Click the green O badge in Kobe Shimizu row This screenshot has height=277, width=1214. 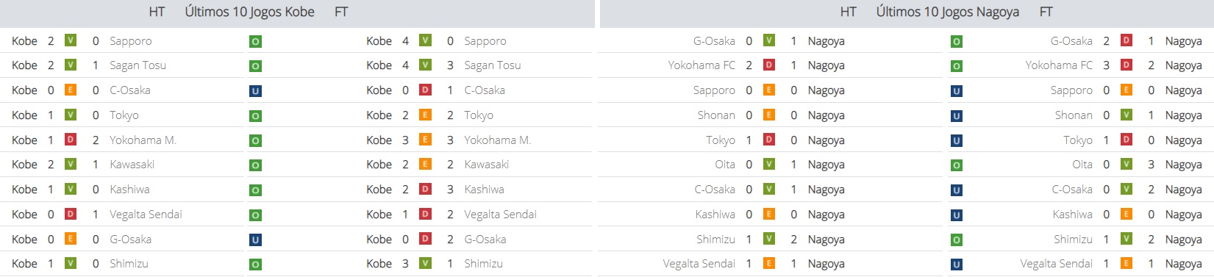click(x=255, y=265)
